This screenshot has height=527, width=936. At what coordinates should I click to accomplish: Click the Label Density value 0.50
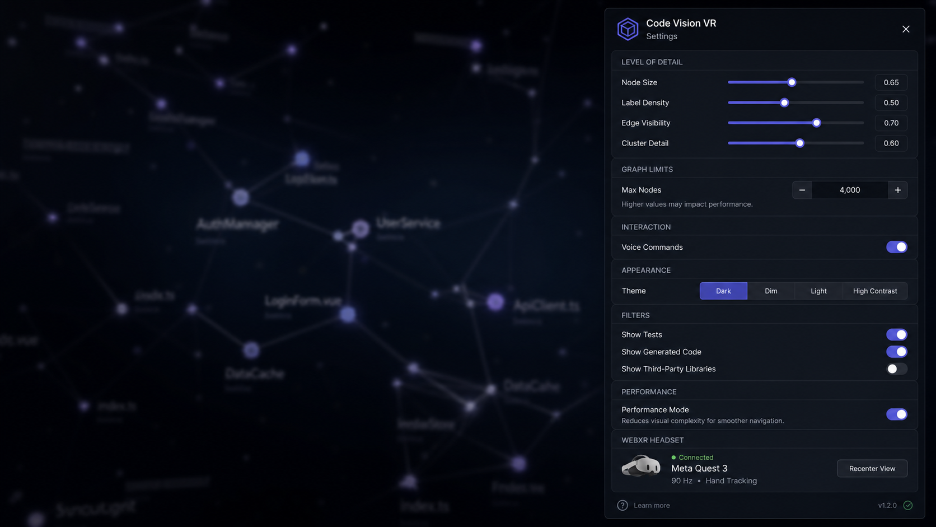891,102
